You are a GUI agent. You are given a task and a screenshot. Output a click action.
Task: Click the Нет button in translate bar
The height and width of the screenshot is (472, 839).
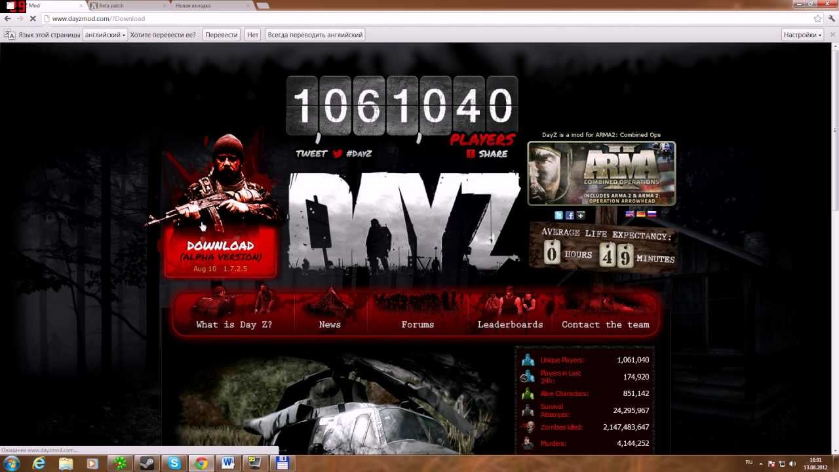point(252,35)
